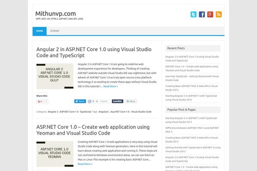Open the Twitter social icon
Screen dimensions: 257x171
coord(194,15)
